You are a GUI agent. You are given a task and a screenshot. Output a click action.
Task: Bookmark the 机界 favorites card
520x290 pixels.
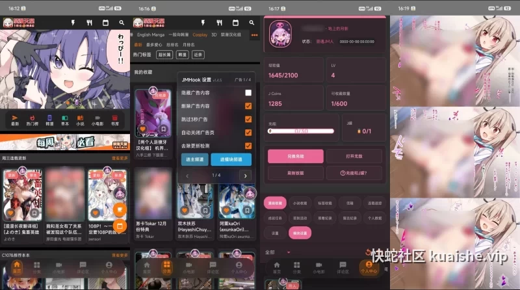(163, 129)
